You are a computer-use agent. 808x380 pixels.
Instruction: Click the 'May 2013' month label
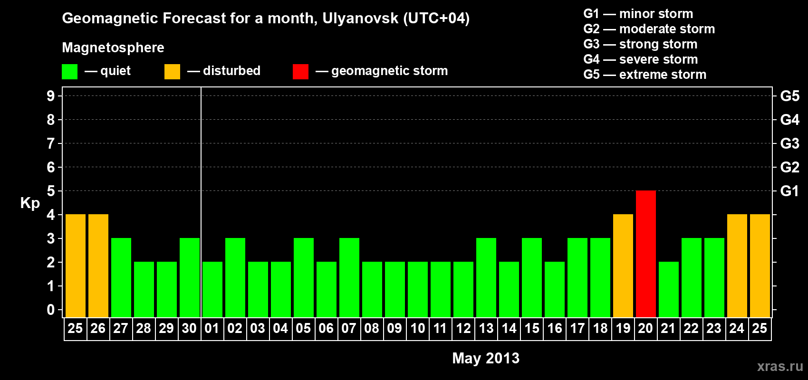(486, 358)
